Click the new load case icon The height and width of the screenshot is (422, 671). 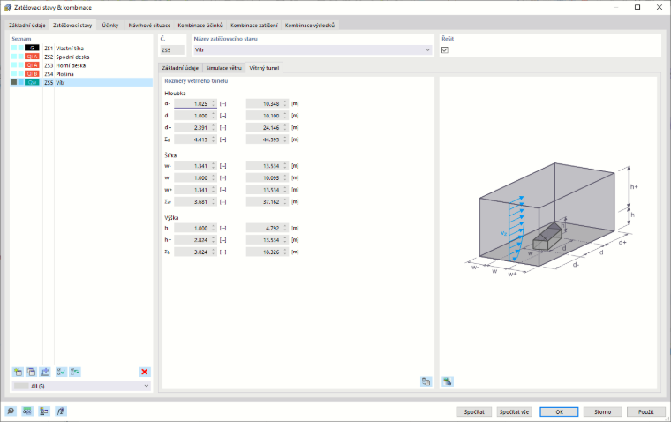(x=18, y=372)
